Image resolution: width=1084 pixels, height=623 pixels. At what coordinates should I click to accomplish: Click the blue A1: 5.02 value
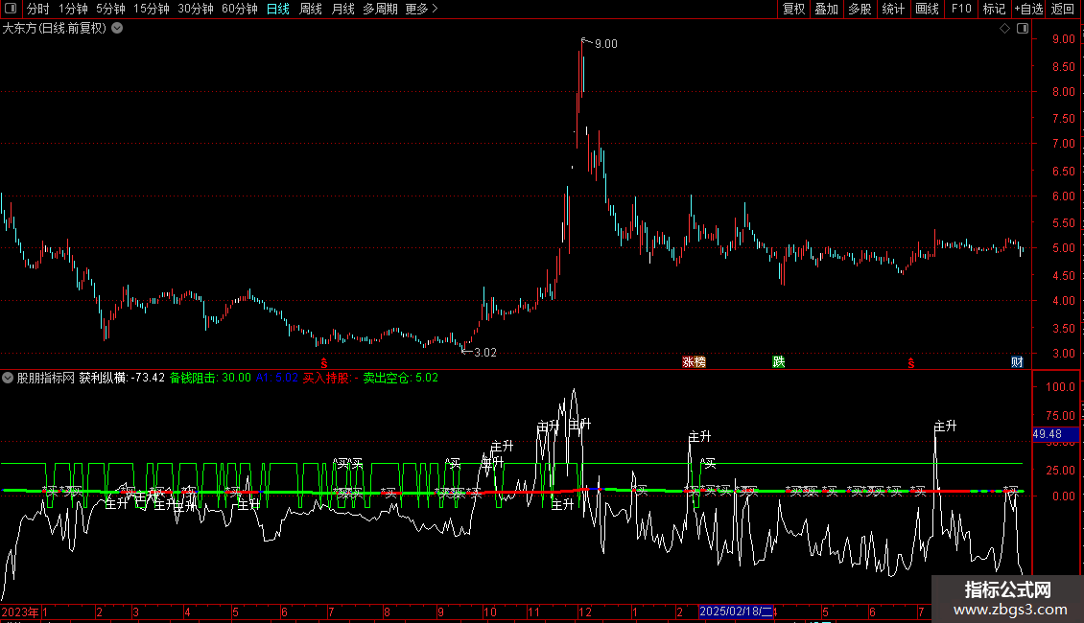pyautogui.click(x=276, y=378)
